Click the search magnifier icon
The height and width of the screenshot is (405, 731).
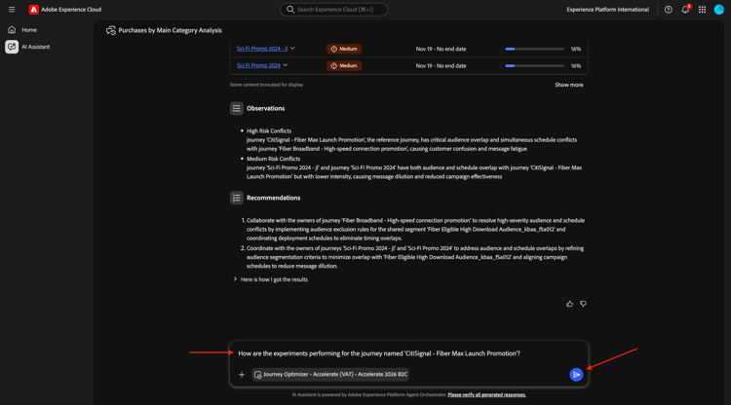click(290, 10)
